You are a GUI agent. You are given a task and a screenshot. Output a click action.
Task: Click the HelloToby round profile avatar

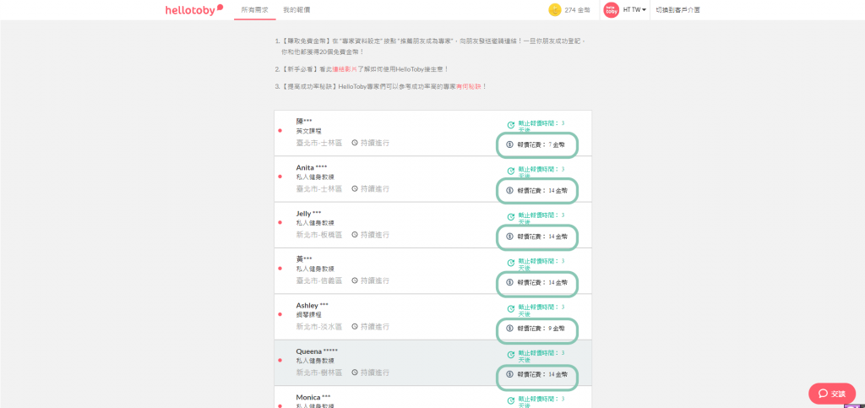[x=611, y=10]
